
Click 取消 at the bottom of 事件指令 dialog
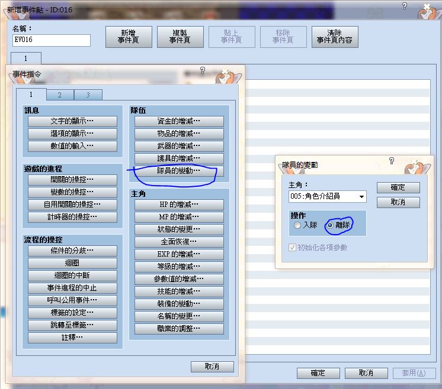[x=212, y=367]
